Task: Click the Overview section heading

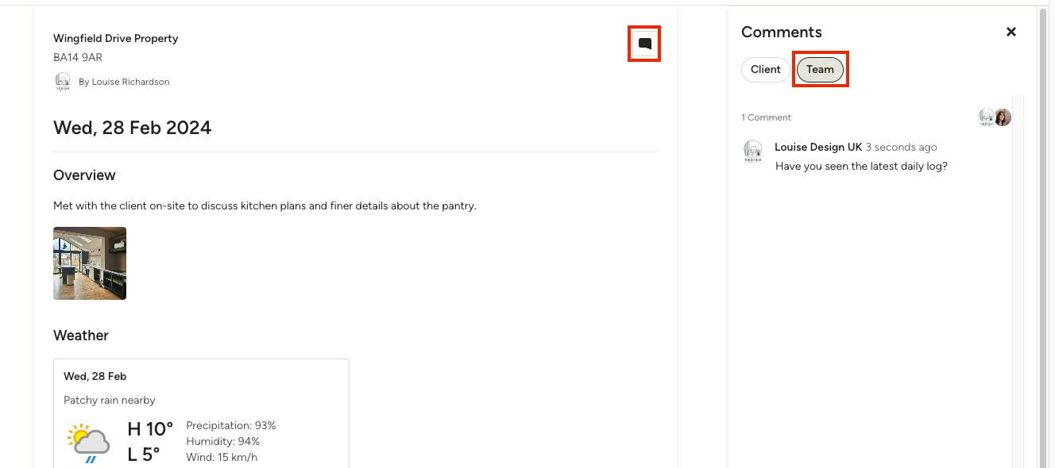Action: tap(84, 175)
